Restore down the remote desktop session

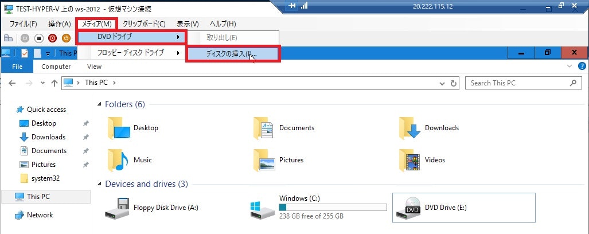tap(561, 6)
